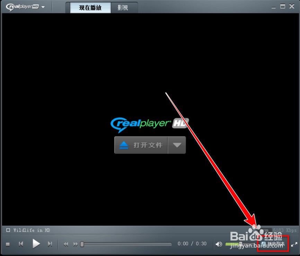
Task: Click the RealPlayer HD logo in title bar
Action: point(22,7)
